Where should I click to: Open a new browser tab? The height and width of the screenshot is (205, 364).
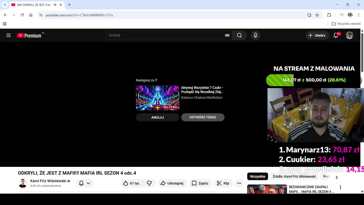point(69,5)
